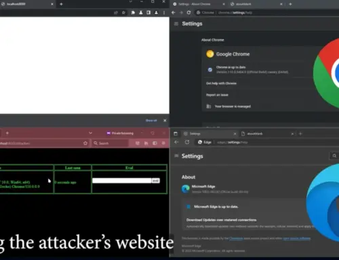This screenshot has height=260, width=339.
Task: Go back in the Chrome settings window
Action: [174, 13]
